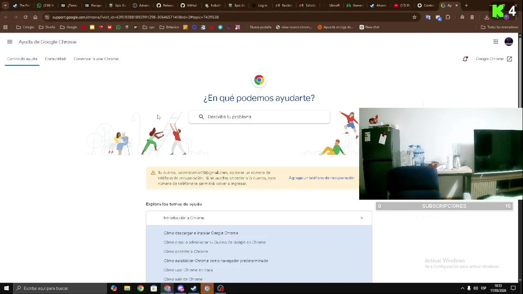This screenshot has width=523, height=294.
Task: Show hidden system tray icons
Action: pyautogui.click(x=463, y=288)
